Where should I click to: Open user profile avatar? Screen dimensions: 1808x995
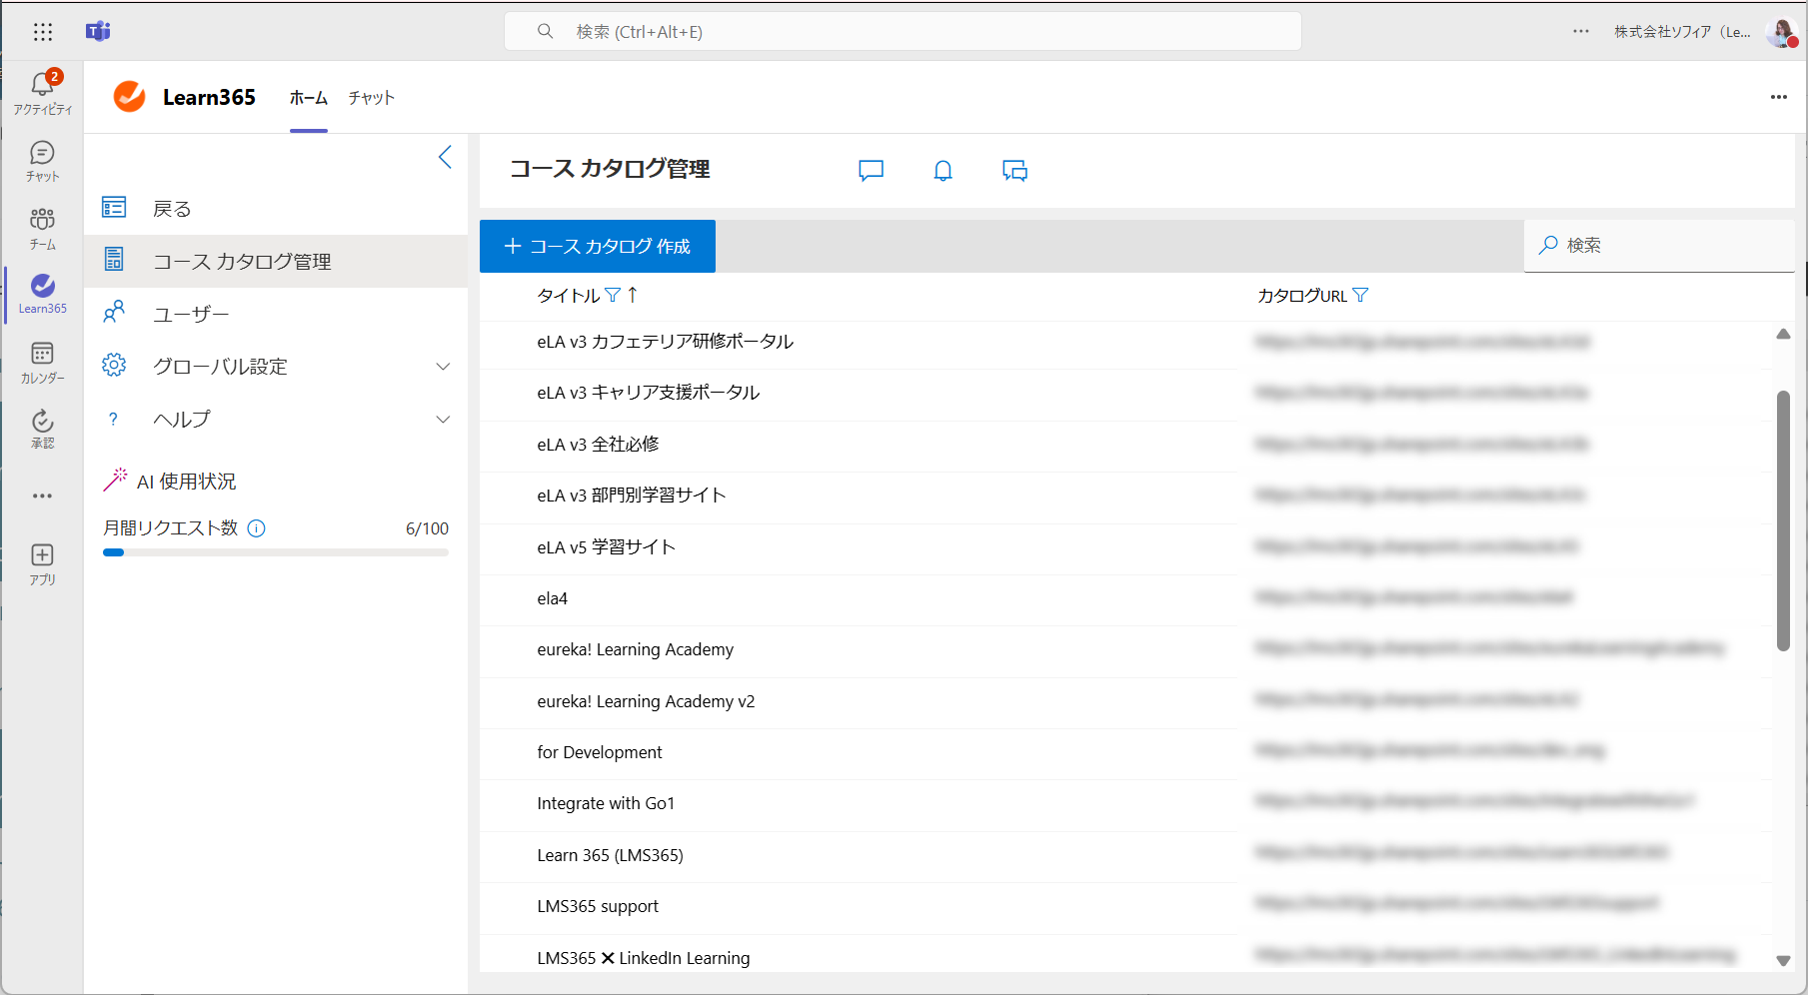1781,32
